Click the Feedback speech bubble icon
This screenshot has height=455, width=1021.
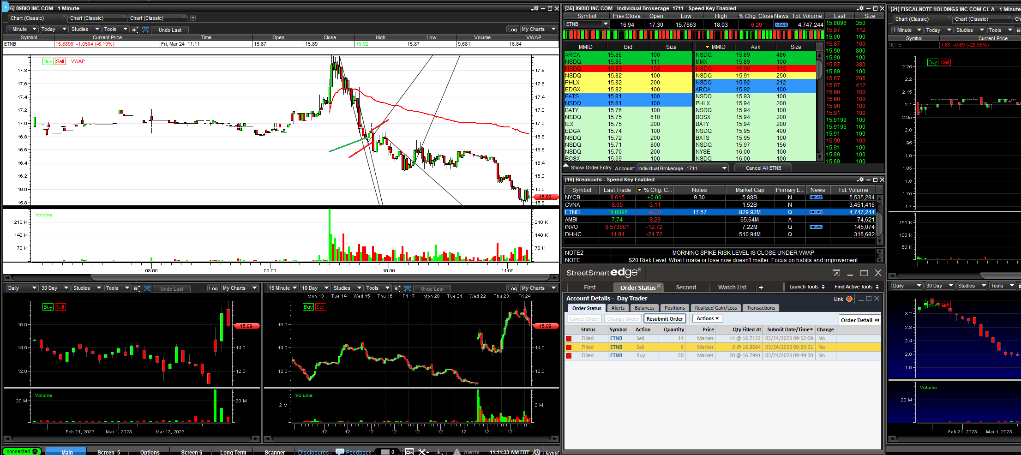(x=340, y=452)
